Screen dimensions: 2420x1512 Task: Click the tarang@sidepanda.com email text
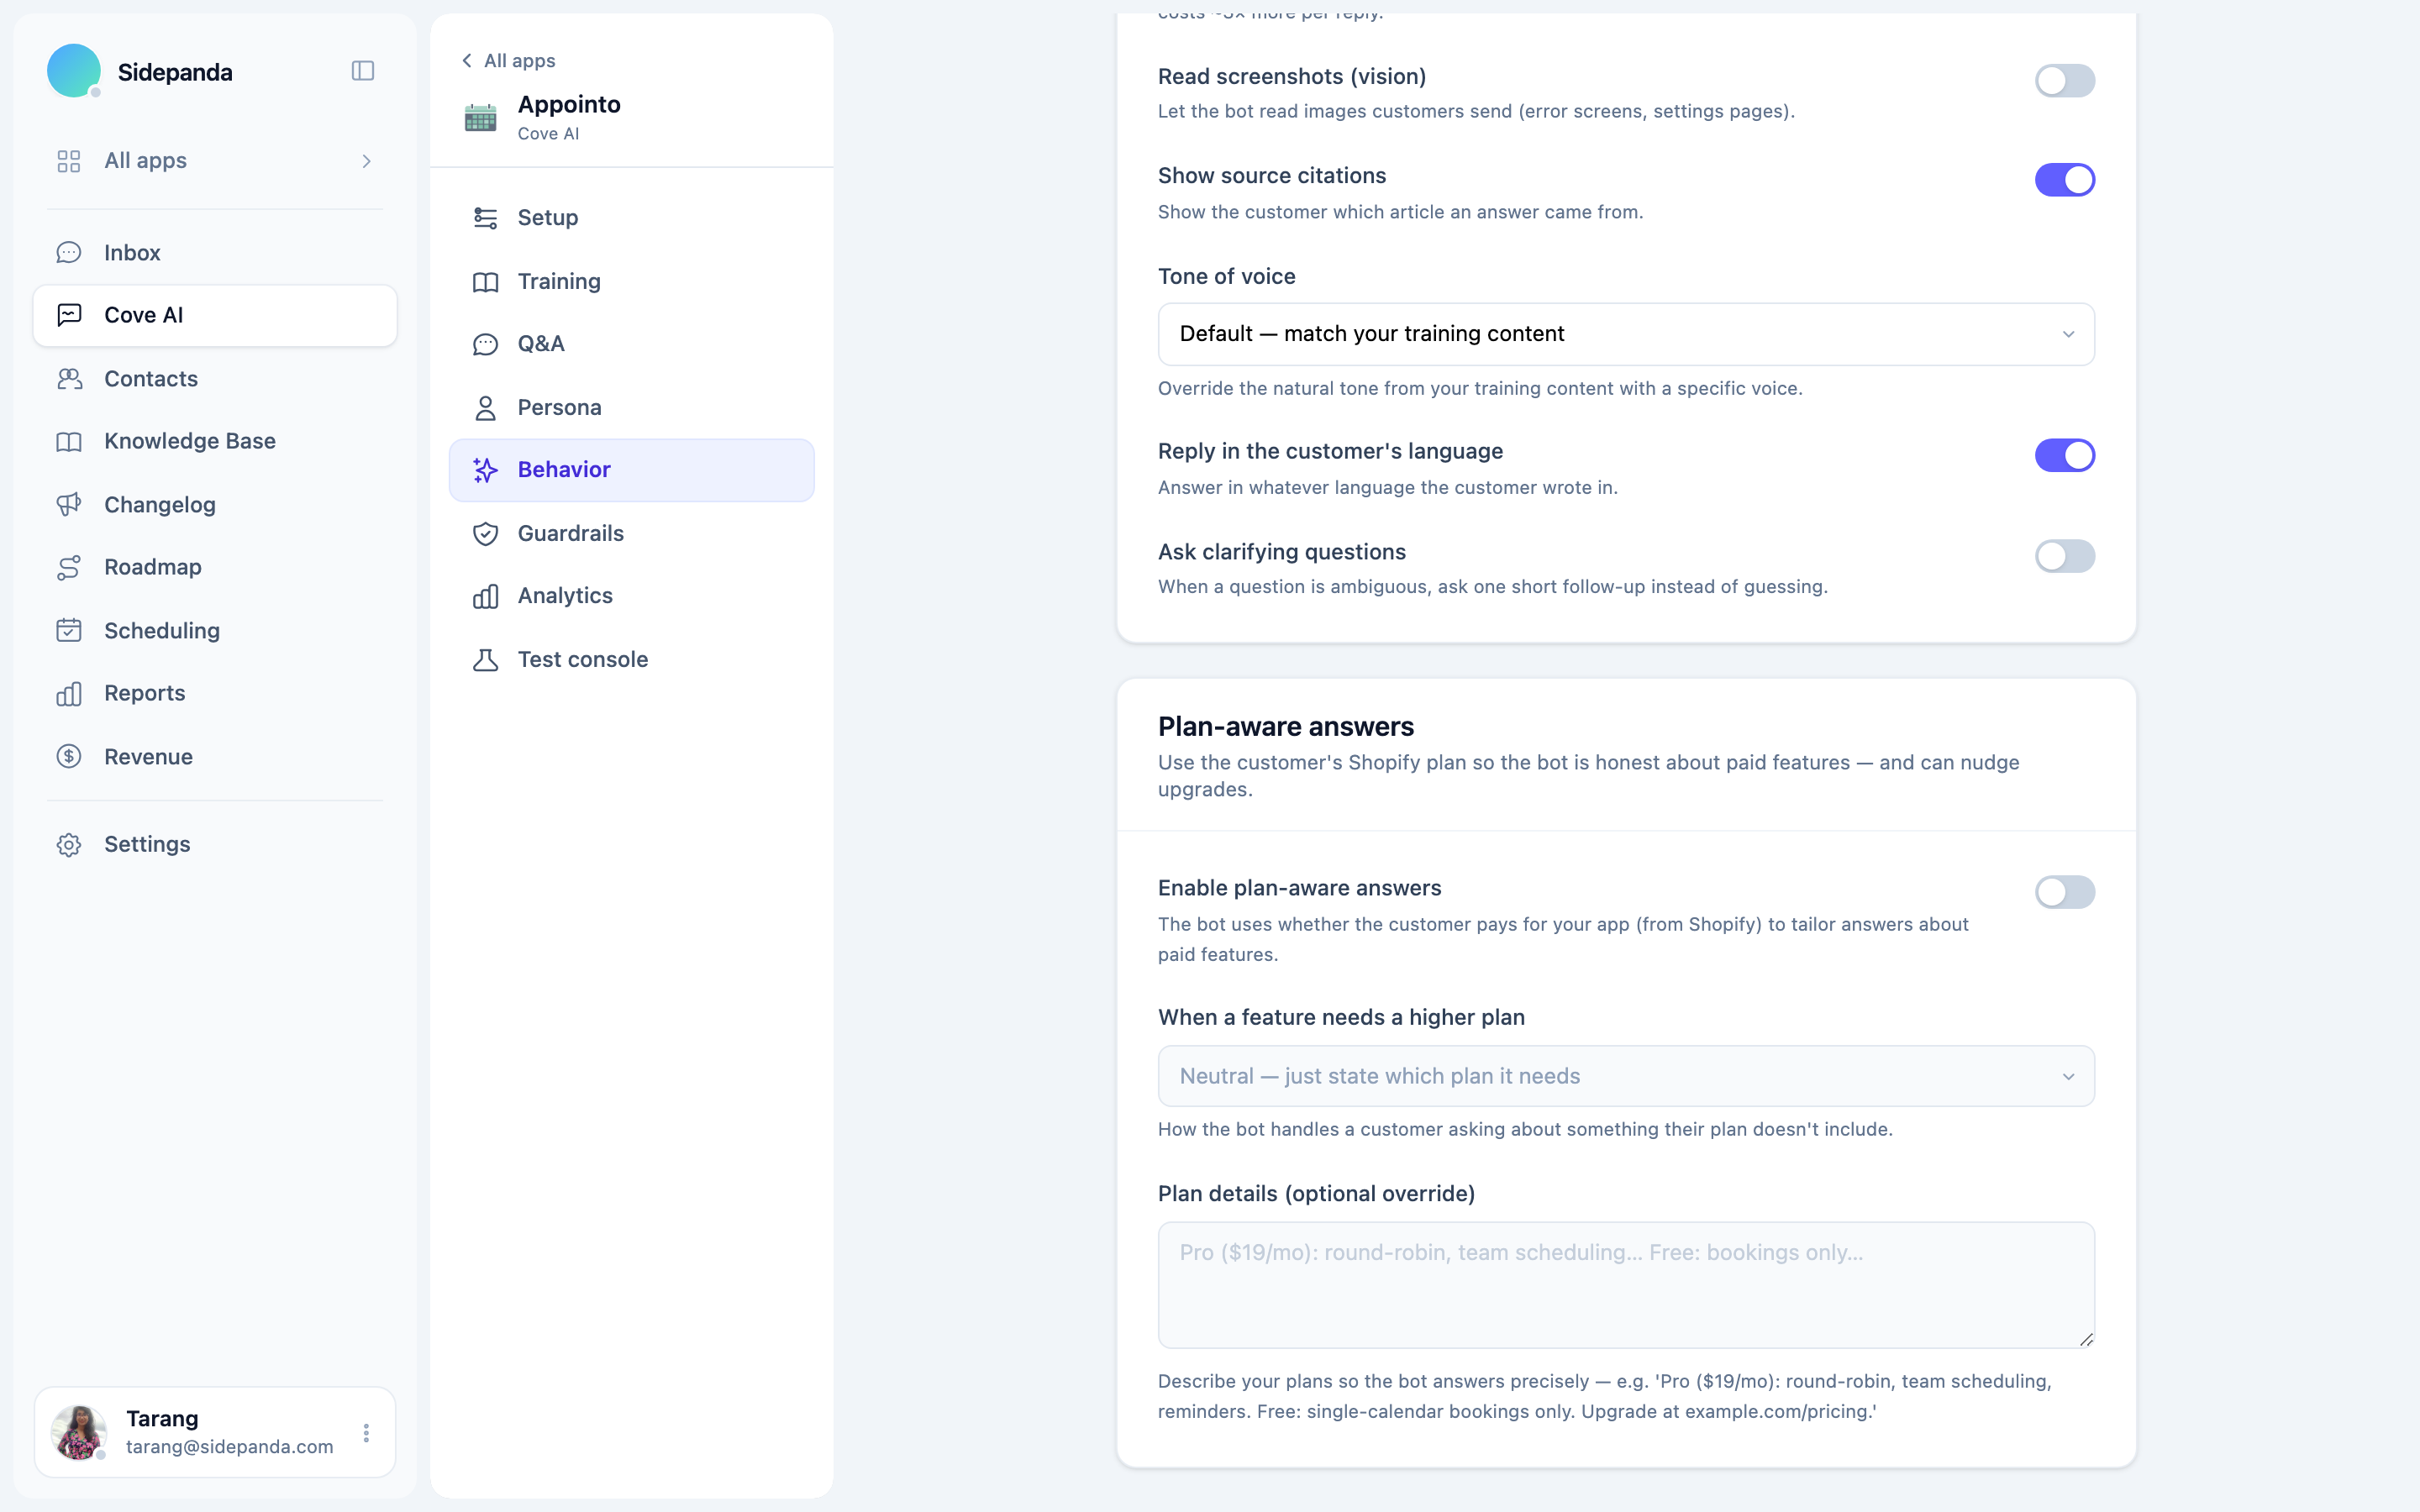click(x=230, y=1447)
